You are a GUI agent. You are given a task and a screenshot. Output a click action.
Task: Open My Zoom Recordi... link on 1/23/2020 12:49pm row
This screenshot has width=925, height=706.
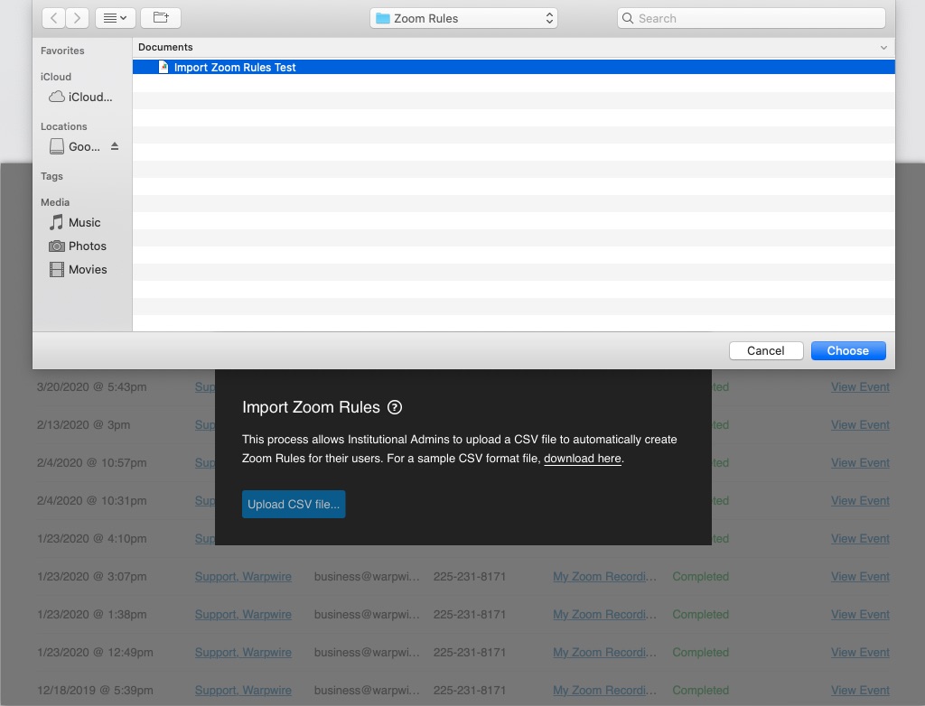click(604, 653)
